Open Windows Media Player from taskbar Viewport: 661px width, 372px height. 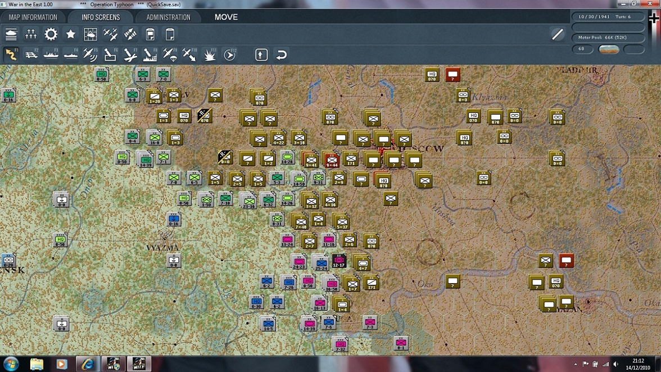[61, 364]
